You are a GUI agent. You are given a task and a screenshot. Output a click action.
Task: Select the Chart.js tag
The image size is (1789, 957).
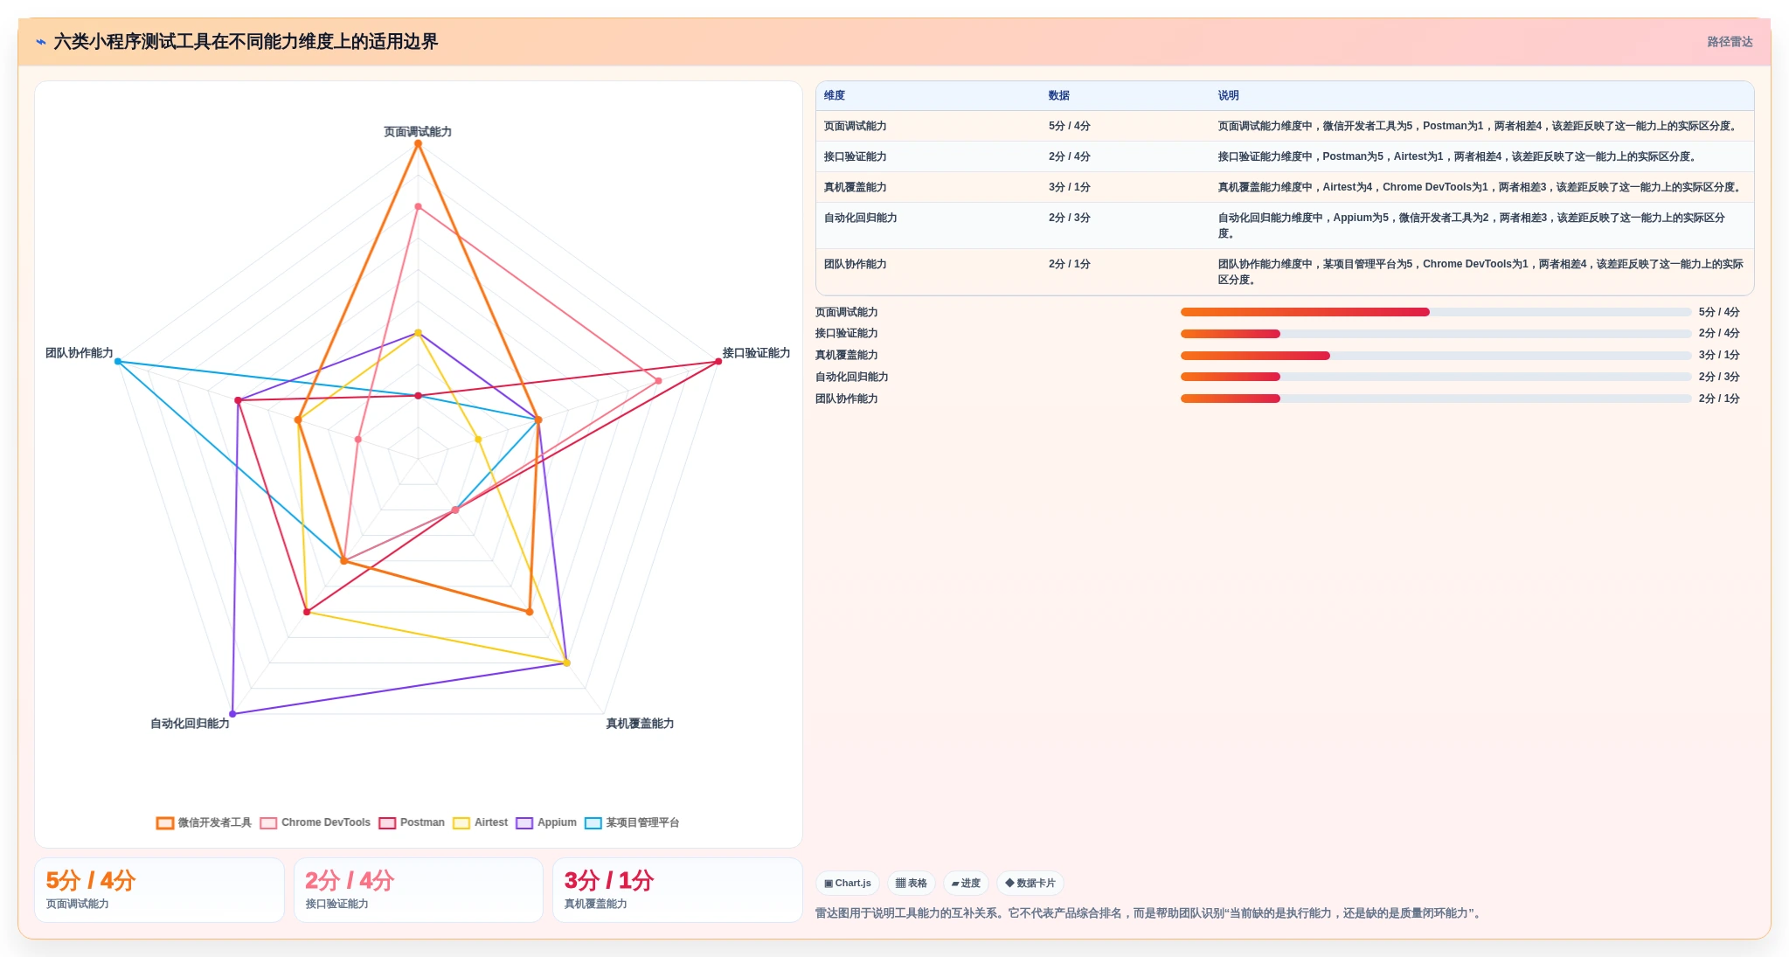pos(848,883)
